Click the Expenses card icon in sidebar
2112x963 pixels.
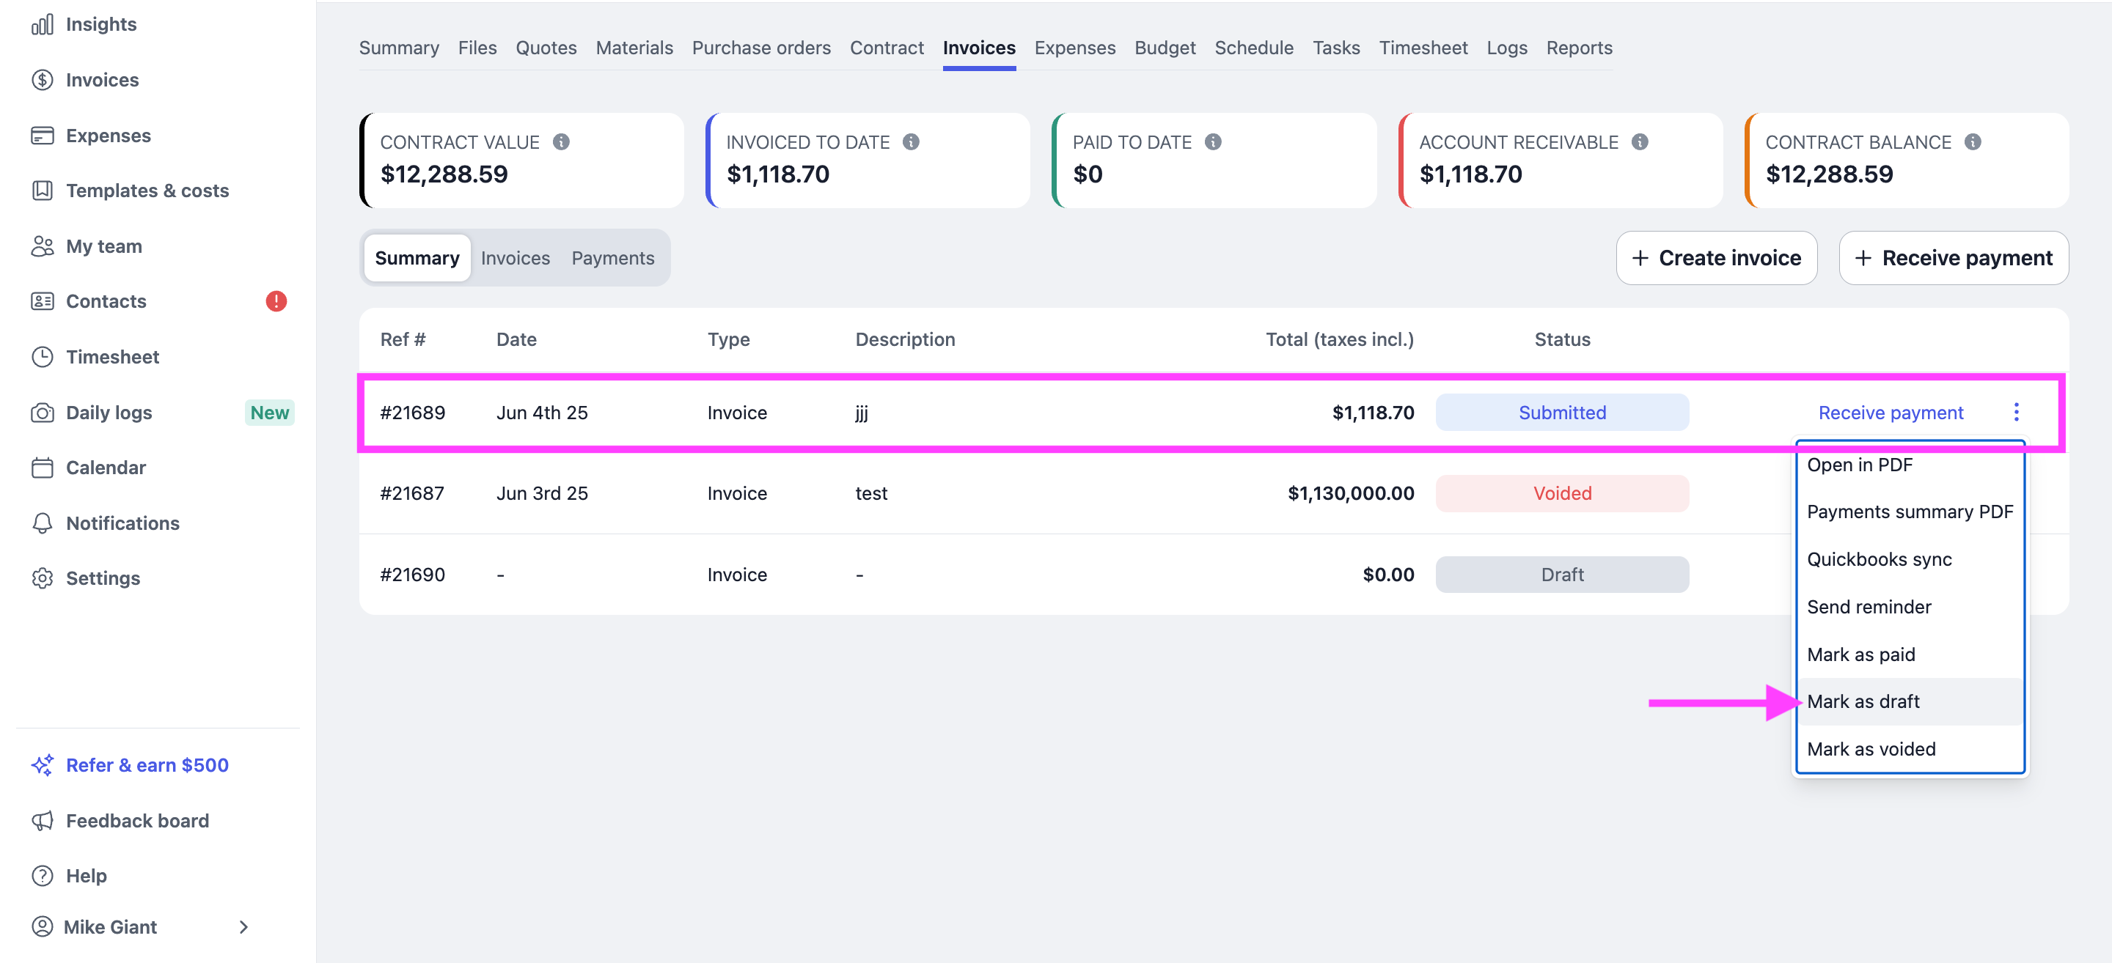[x=42, y=136]
